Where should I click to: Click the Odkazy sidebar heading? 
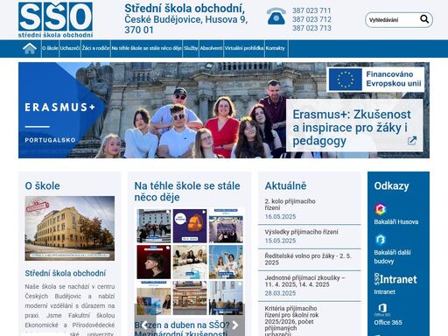click(x=391, y=186)
